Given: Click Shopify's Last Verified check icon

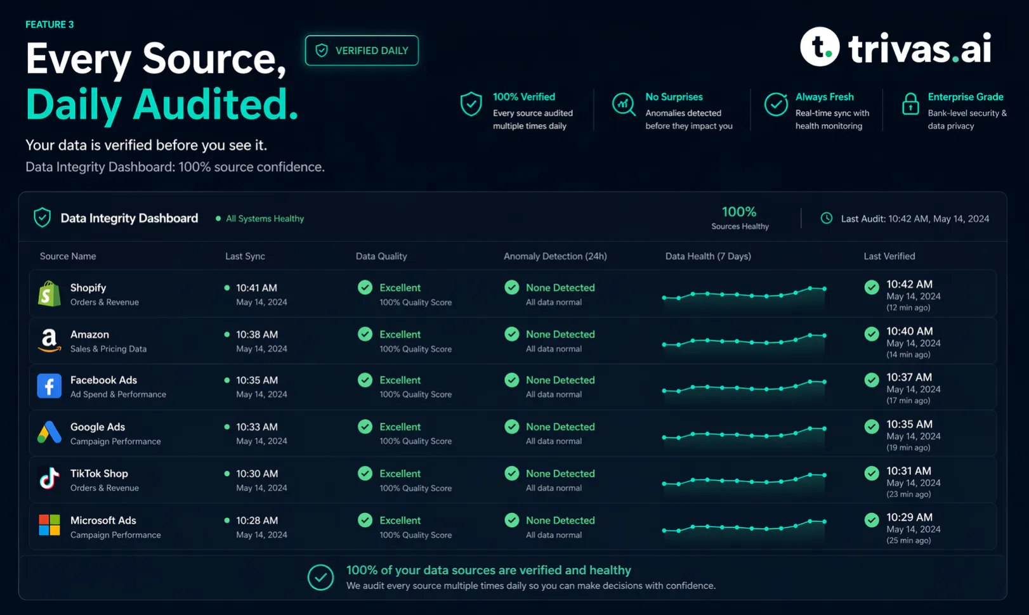Looking at the screenshot, I should point(872,287).
